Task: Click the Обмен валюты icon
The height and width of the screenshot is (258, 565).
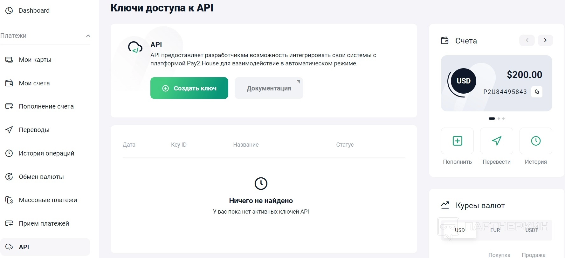Action: point(9,177)
